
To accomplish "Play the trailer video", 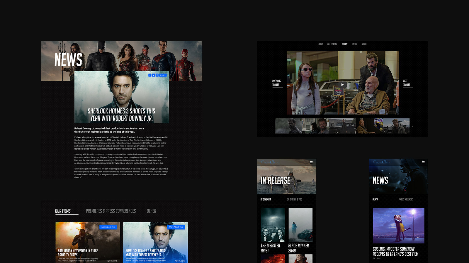I will [x=342, y=85].
